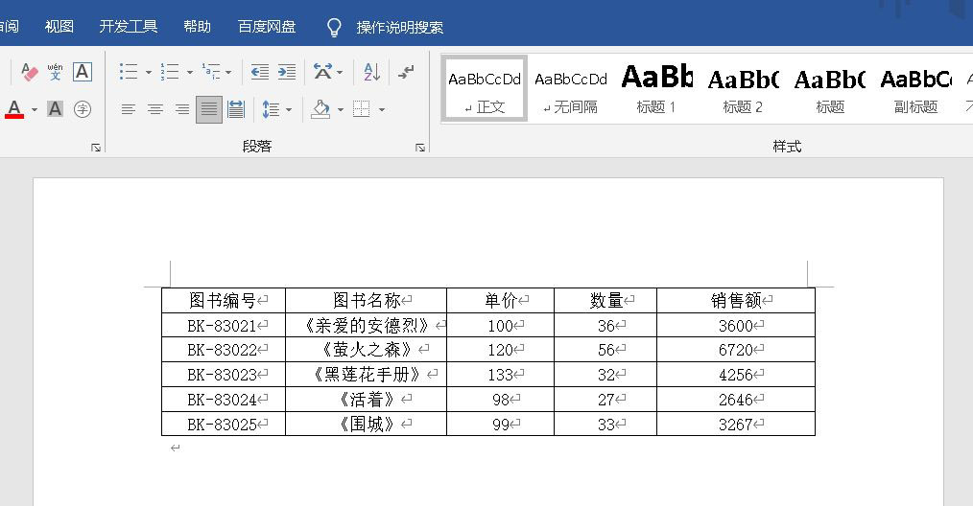Open the 帮助 tab
Screen dimensions: 973x506
[198, 27]
